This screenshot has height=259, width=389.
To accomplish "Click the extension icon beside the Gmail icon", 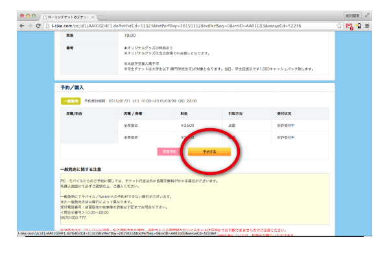I will [x=359, y=26].
